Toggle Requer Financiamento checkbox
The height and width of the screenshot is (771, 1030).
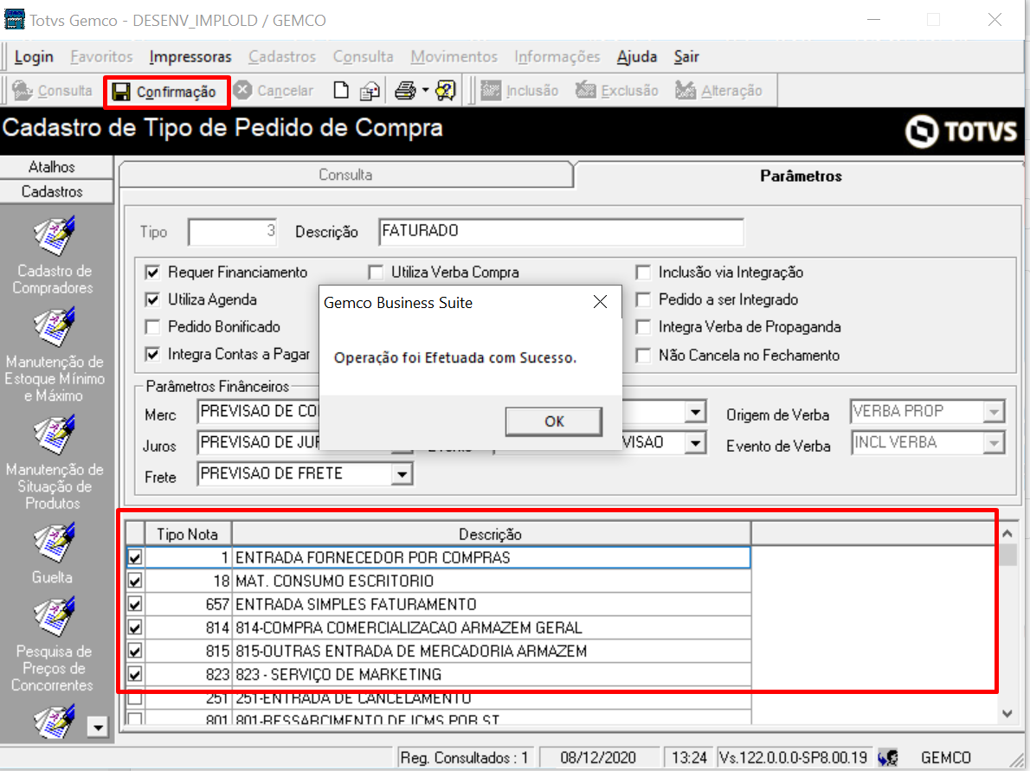pyautogui.click(x=152, y=272)
